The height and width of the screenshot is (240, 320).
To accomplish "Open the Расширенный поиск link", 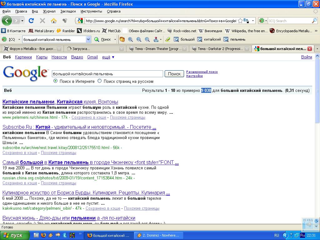I will (202, 72).
